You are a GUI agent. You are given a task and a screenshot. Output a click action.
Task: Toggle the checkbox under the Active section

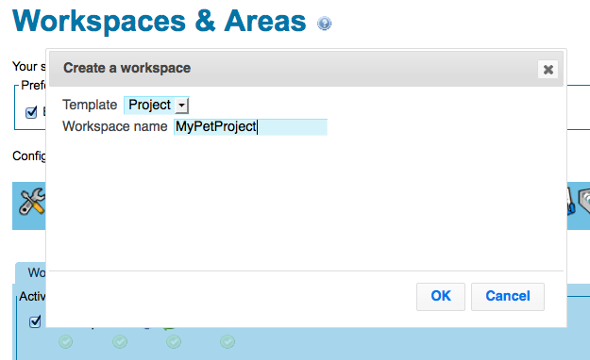[35, 321]
